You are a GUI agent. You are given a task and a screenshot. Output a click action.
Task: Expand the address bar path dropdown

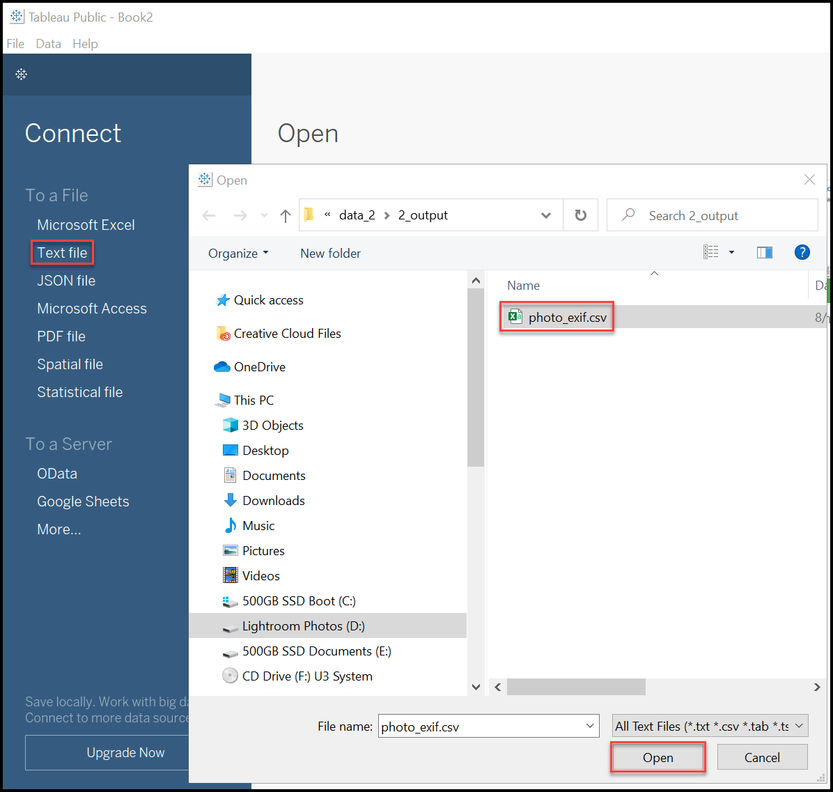pos(545,215)
